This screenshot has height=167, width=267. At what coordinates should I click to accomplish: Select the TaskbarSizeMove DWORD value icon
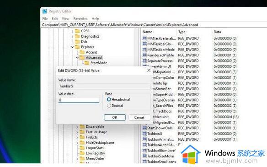coord(144,156)
